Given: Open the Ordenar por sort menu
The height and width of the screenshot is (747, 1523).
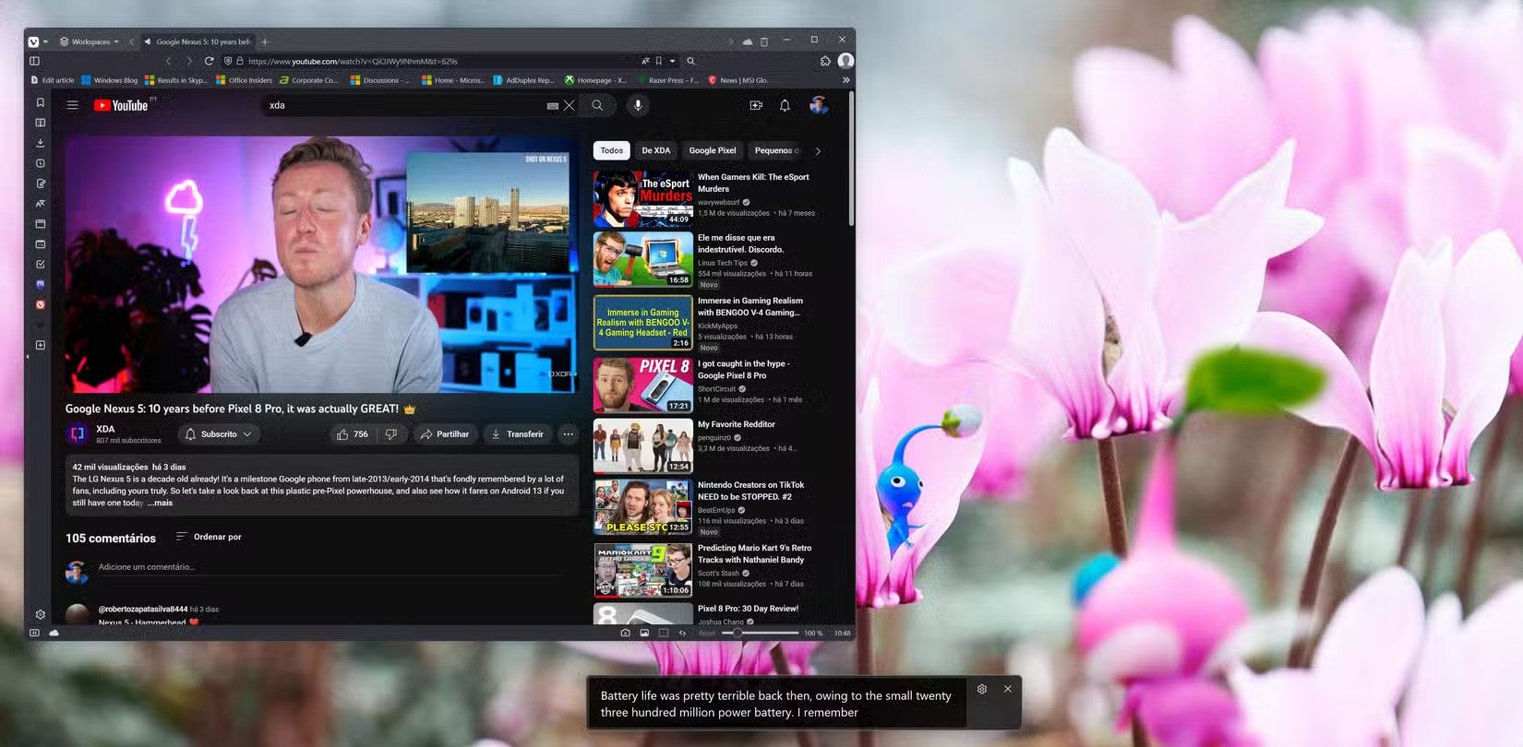Looking at the screenshot, I should pos(209,537).
